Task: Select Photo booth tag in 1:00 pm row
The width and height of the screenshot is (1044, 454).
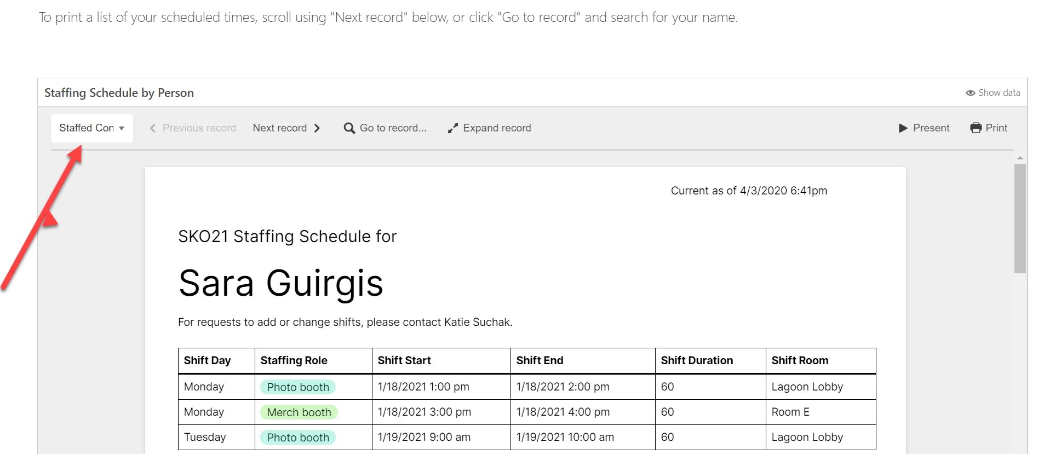Action: click(298, 387)
